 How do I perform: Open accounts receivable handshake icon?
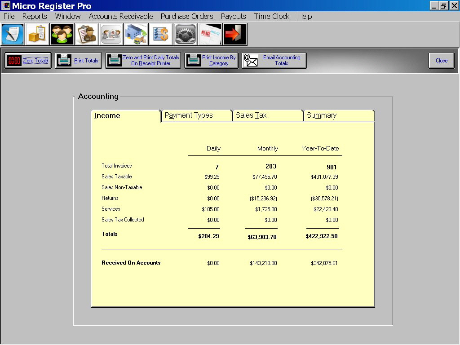[111, 34]
